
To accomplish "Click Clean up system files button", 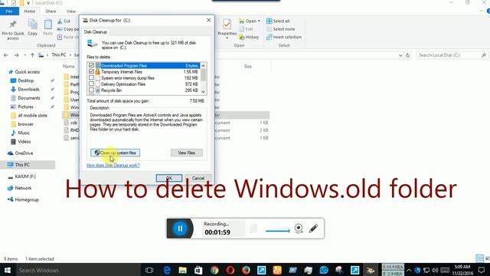I will pos(116,153).
